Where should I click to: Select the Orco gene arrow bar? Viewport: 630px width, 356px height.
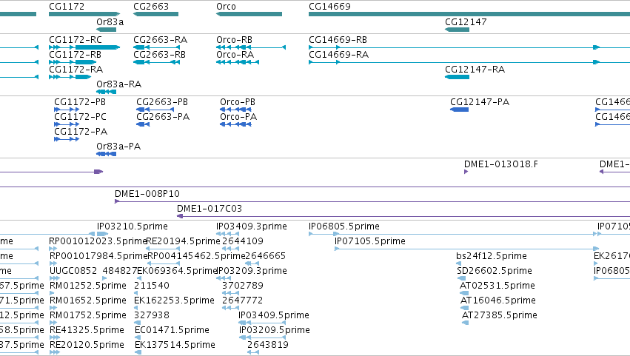click(x=249, y=14)
